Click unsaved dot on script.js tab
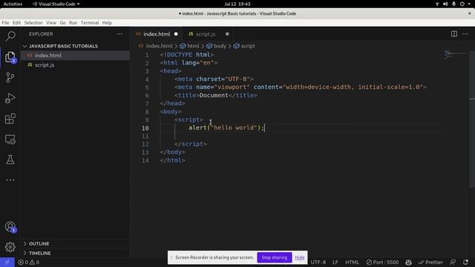This screenshot has width=475, height=267. click(227, 34)
